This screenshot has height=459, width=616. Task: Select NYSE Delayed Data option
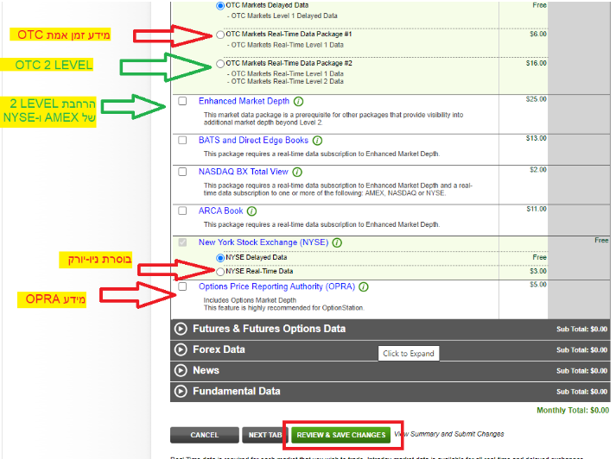[220, 258]
